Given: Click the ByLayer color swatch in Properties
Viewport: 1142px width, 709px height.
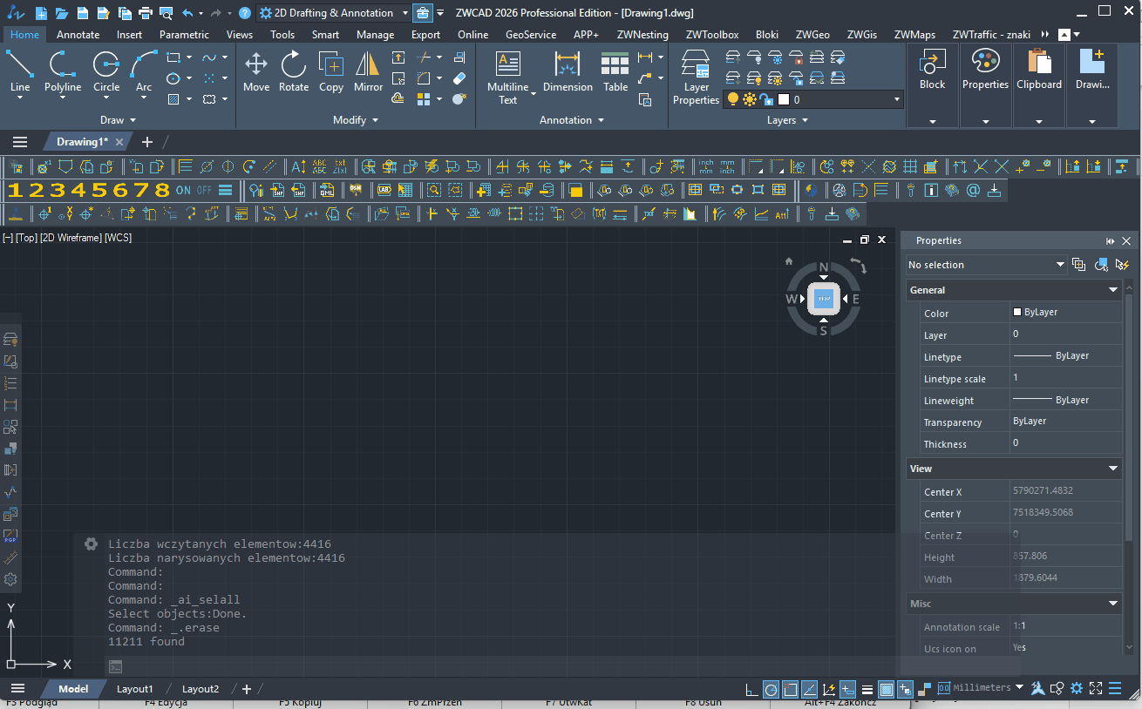Looking at the screenshot, I should tap(1017, 313).
